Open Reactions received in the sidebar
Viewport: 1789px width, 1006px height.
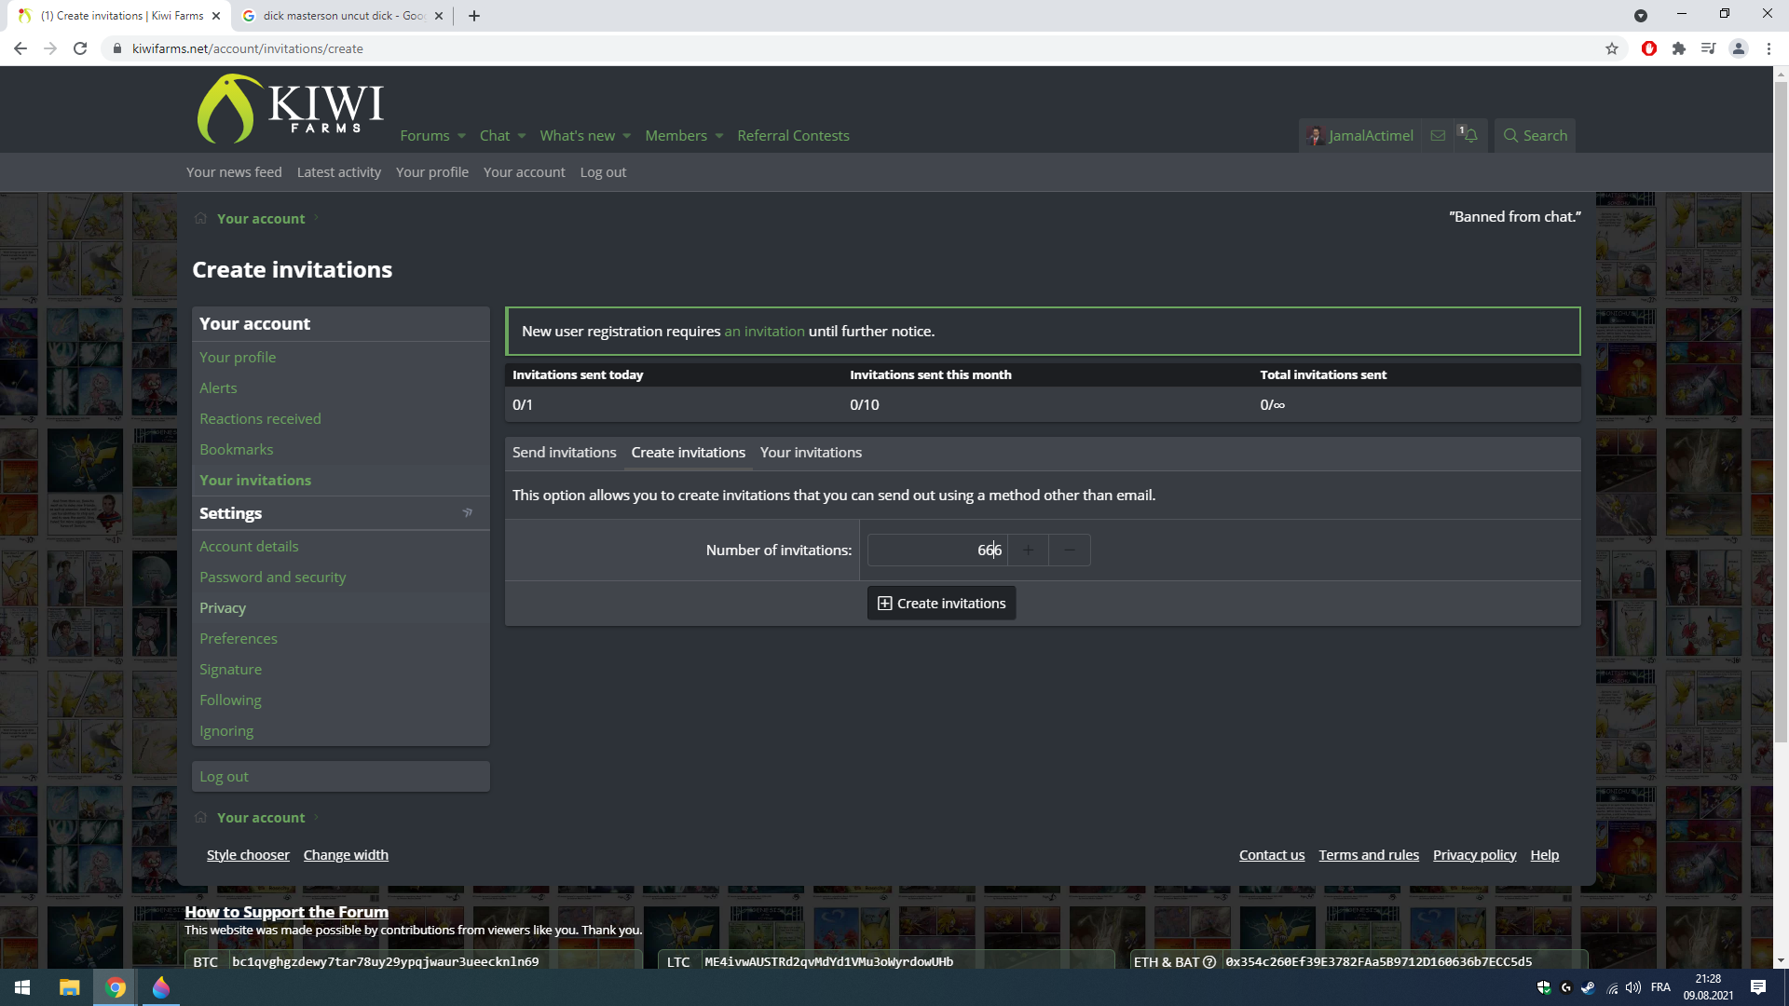260,419
